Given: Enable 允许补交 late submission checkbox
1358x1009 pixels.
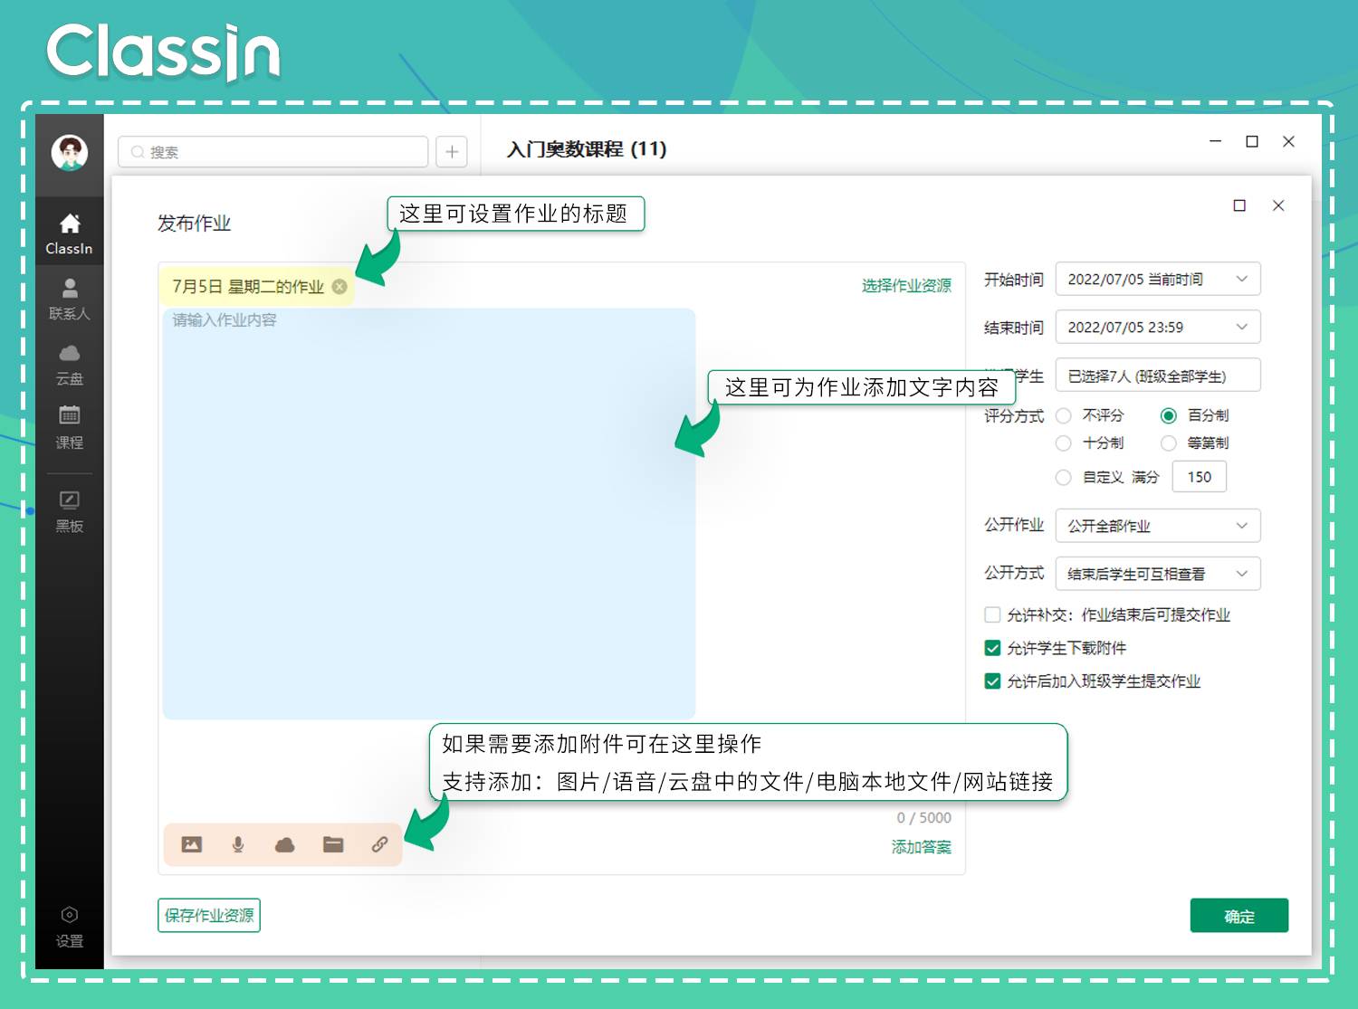Looking at the screenshot, I should pyautogui.click(x=992, y=614).
